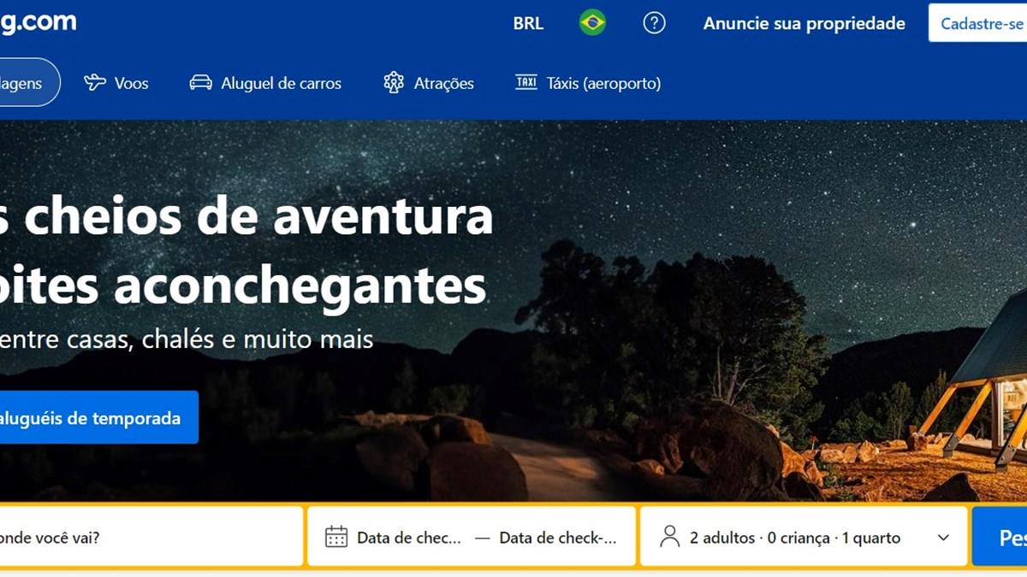Go to Táxis (aeroporto) tab
Image resolution: width=1027 pixels, height=577 pixels.
587,83
